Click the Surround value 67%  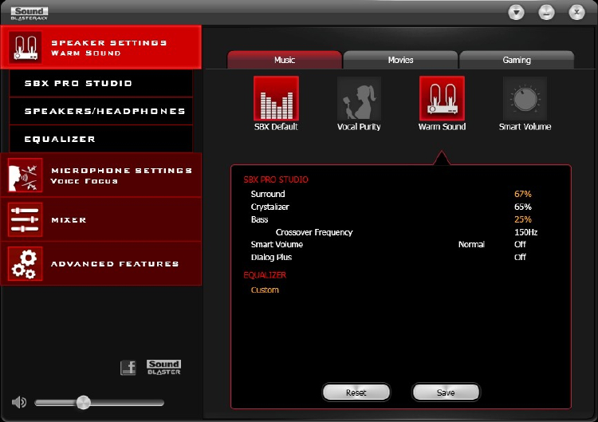tap(522, 194)
